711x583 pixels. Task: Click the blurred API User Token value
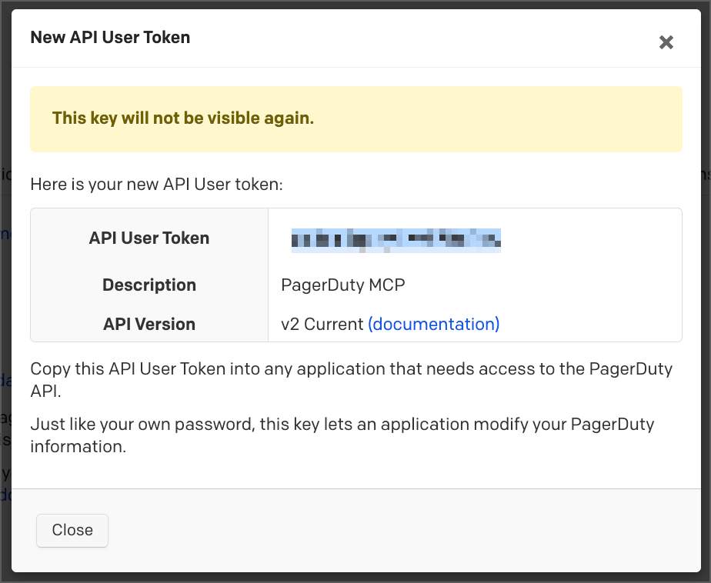396,240
